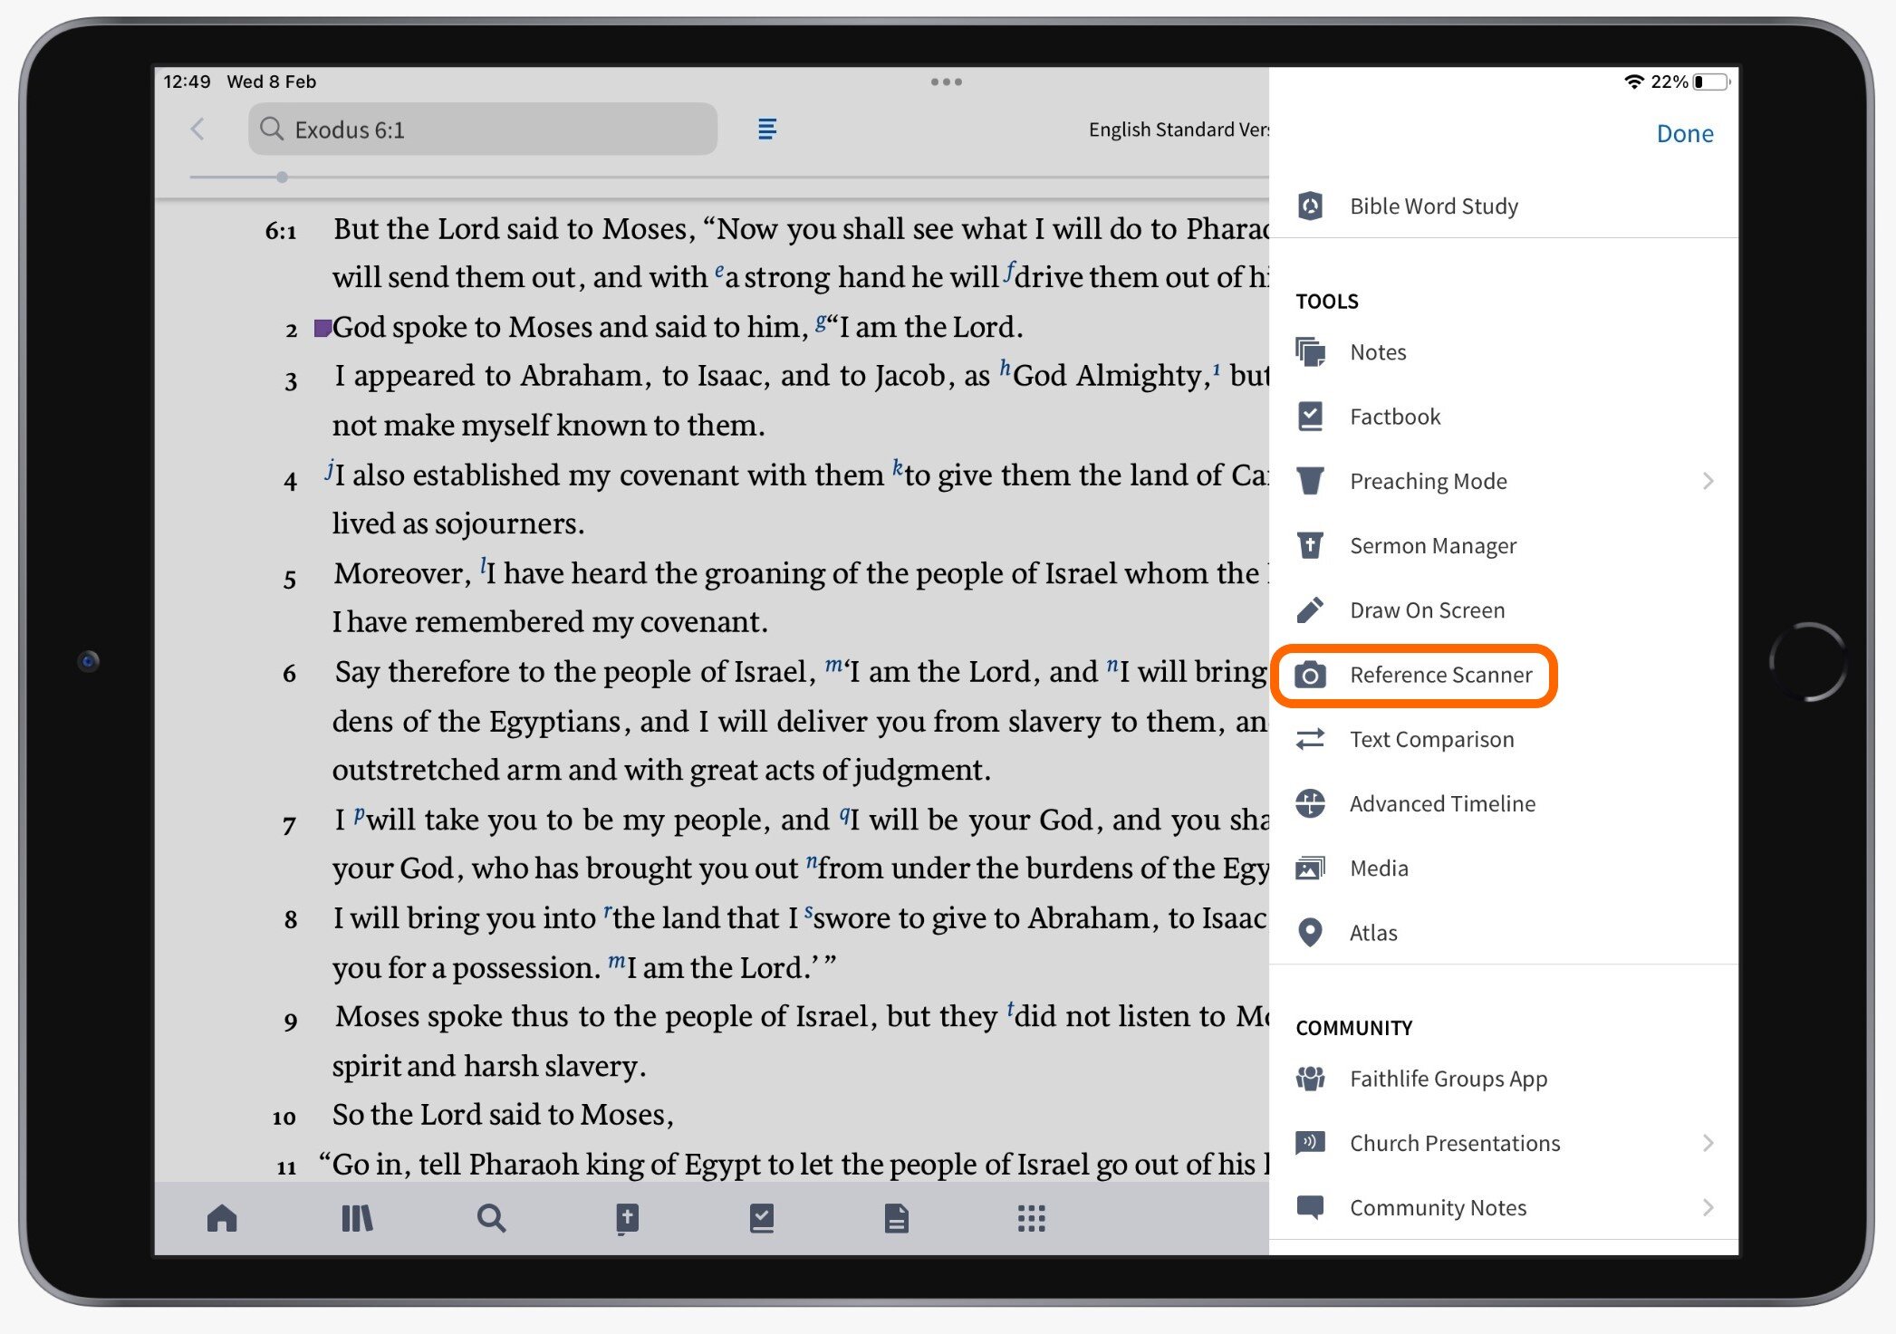Select the Reference Scanner menu label
Viewport: 1896px width, 1334px height.
click(x=1440, y=675)
